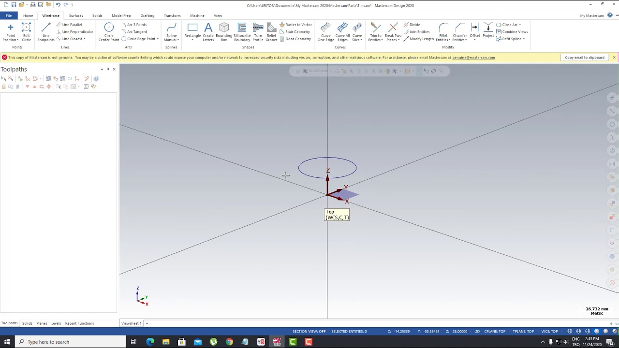Open the Mastercam help icon
Screen dimensions: 619x348
610,15
